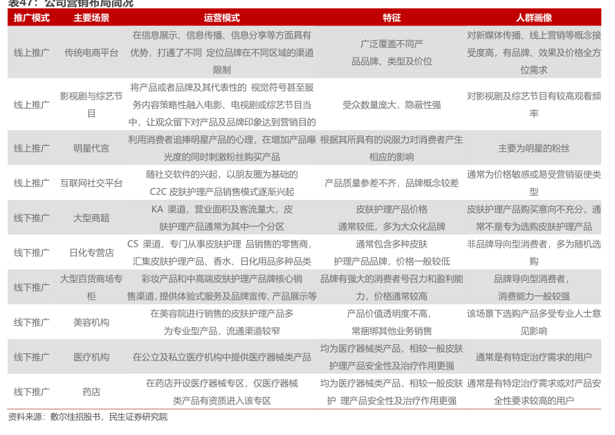The height and width of the screenshot is (435, 615).
Task: Click the 主要场景 column header
Action: tap(91, 18)
